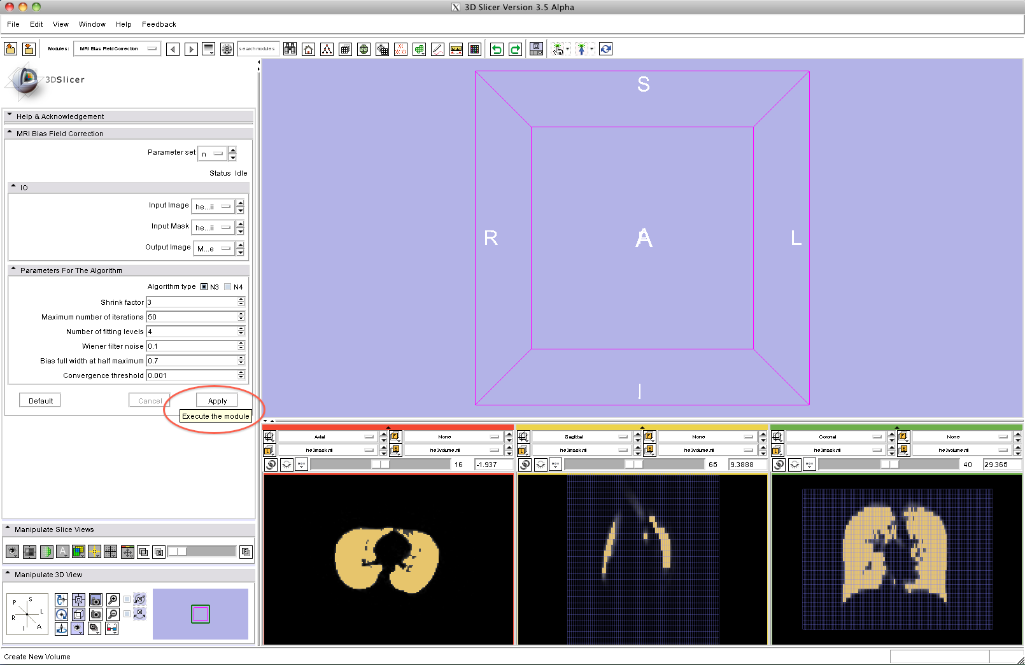The image size is (1025, 665).
Task: Click the Sagittal slice offset slider
Action: 633,465
